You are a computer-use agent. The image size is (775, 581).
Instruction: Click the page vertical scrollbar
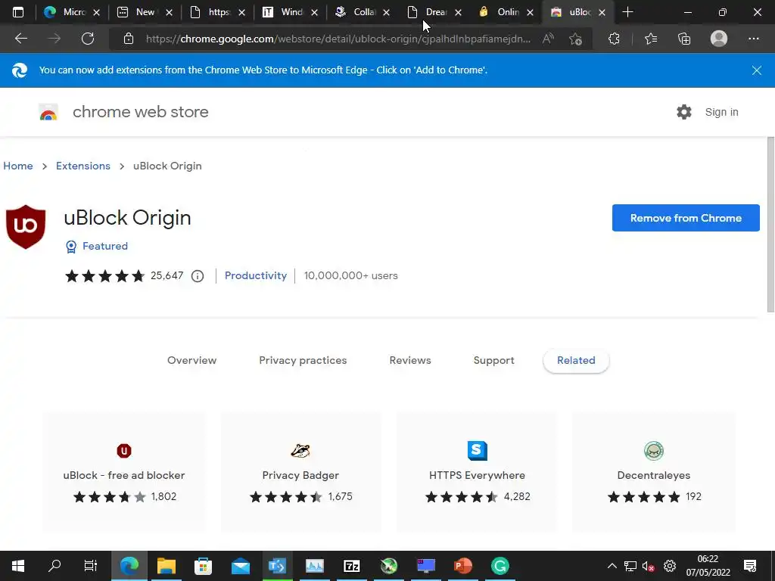(x=770, y=225)
